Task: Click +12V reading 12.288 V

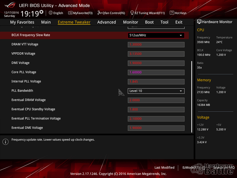Action: click(203, 130)
